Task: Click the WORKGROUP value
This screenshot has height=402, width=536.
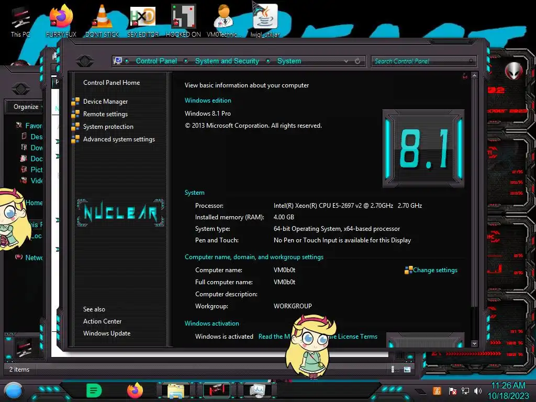Action: point(293,306)
